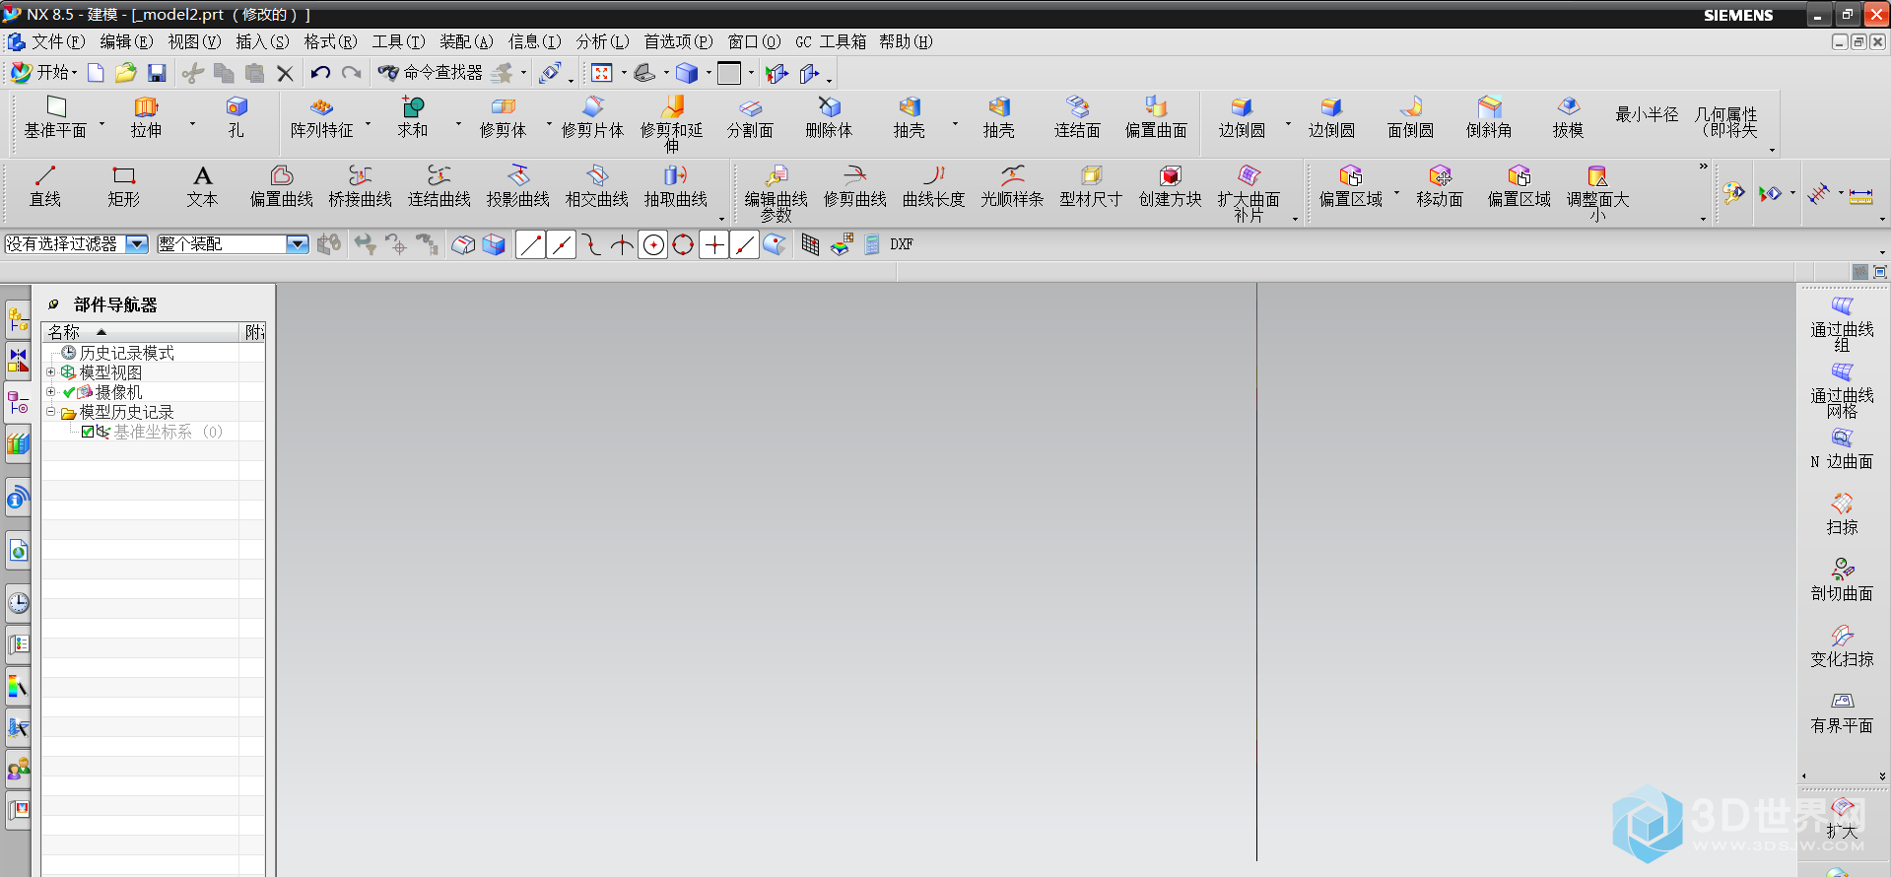1891x877 pixels.
Task: Open the 分析(L) menu
Action: 603,41
